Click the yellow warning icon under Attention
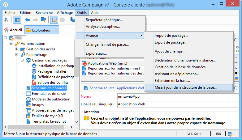 [86, 118]
